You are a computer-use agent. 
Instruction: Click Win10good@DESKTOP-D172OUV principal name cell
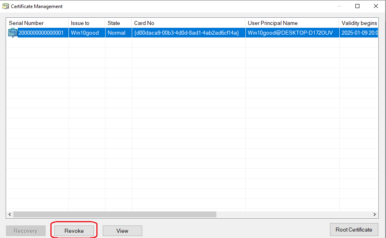pyautogui.click(x=290, y=33)
